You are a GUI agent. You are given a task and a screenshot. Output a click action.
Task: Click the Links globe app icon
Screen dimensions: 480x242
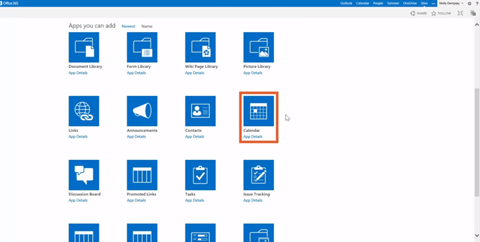[84, 111]
